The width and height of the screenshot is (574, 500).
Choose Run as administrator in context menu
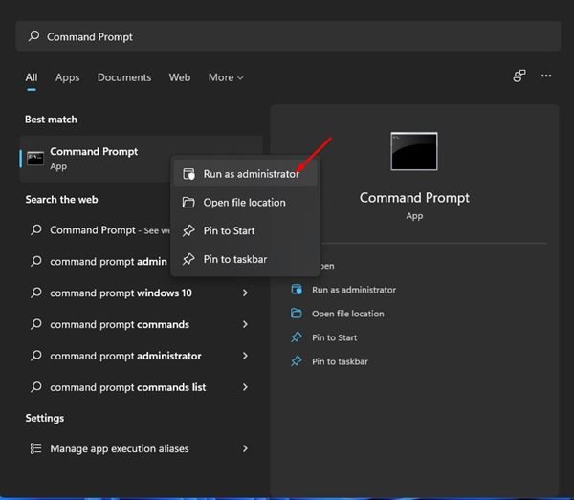click(245, 174)
